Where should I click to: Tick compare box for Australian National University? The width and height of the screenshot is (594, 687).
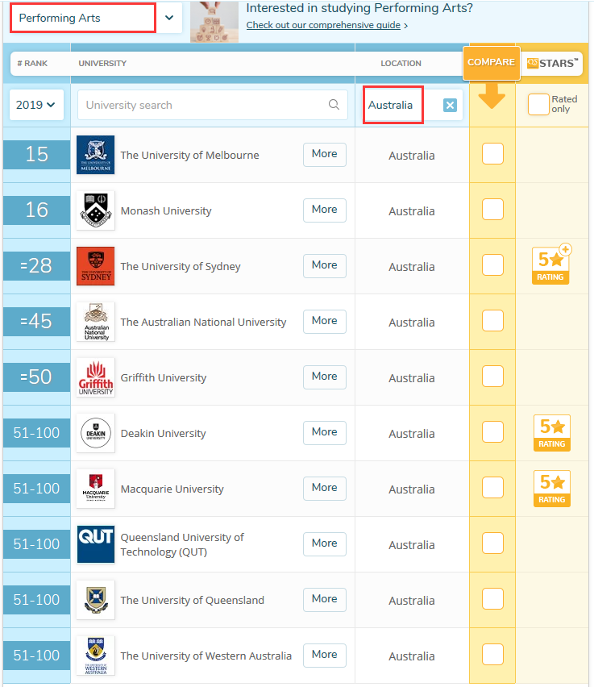[x=492, y=321]
